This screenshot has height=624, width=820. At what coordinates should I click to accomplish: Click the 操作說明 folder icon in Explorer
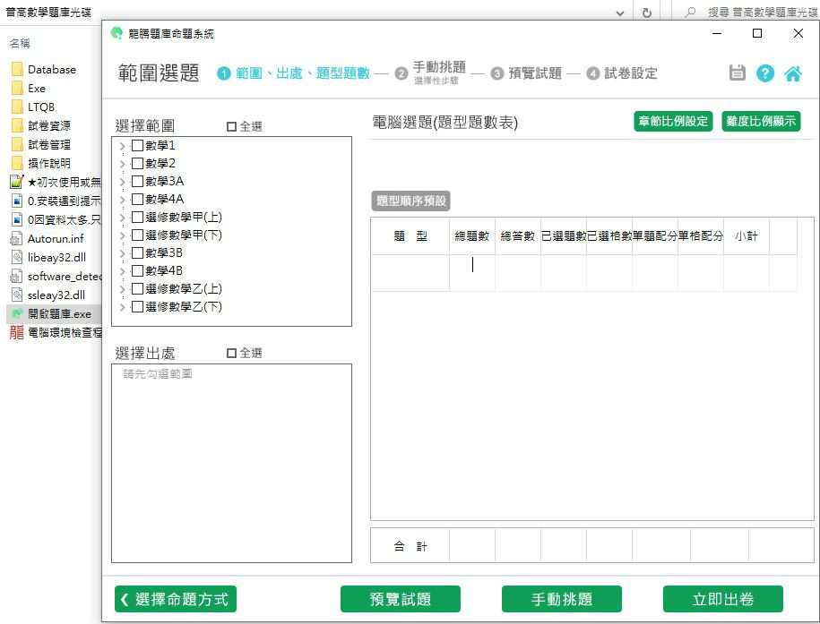click(17, 163)
